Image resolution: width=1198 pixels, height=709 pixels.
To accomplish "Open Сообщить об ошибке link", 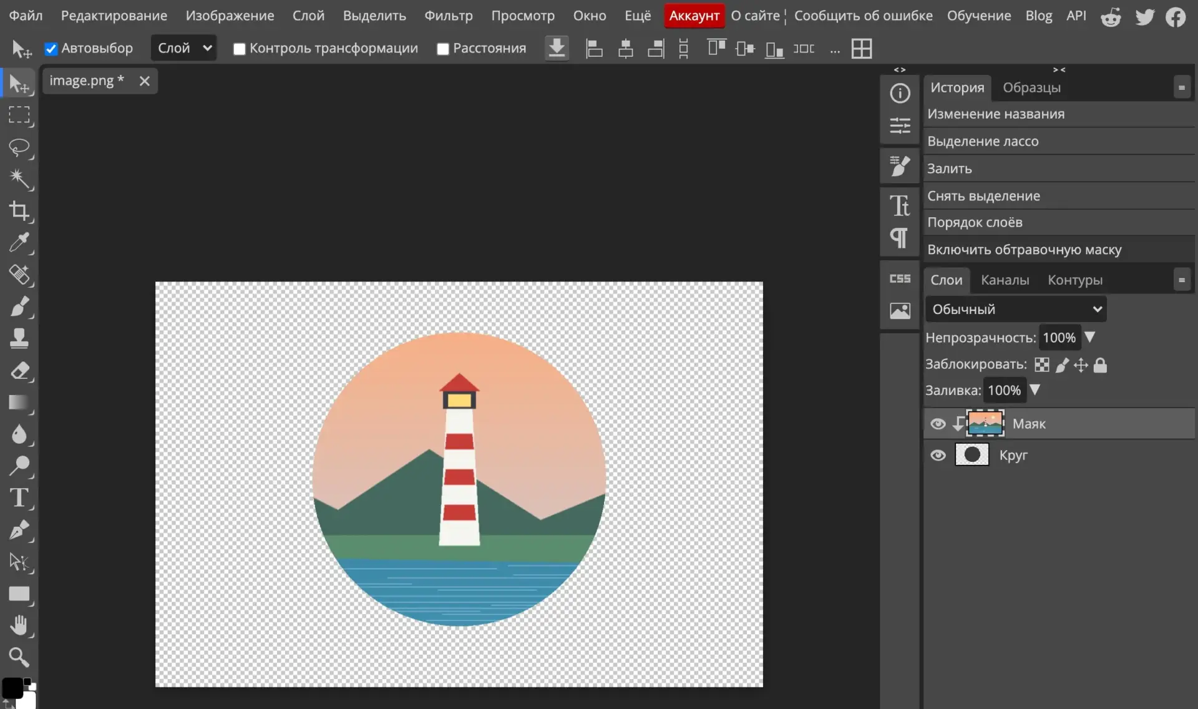I will coord(863,16).
